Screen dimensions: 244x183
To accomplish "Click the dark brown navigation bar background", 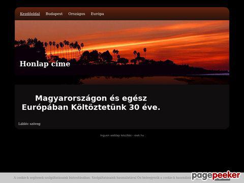I will pos(166,14).
